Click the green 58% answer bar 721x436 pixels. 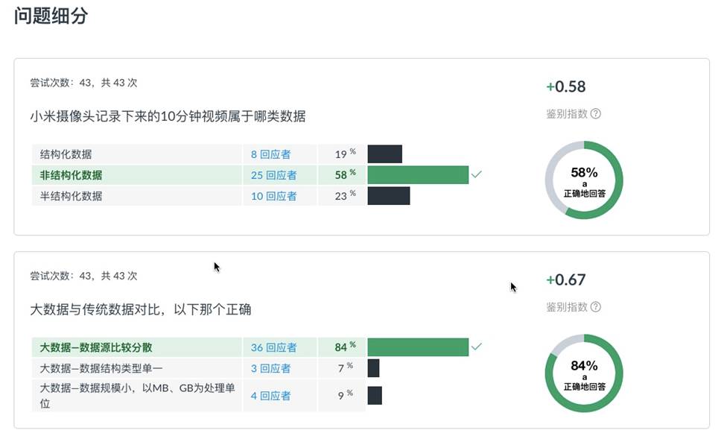coord(418,175)
